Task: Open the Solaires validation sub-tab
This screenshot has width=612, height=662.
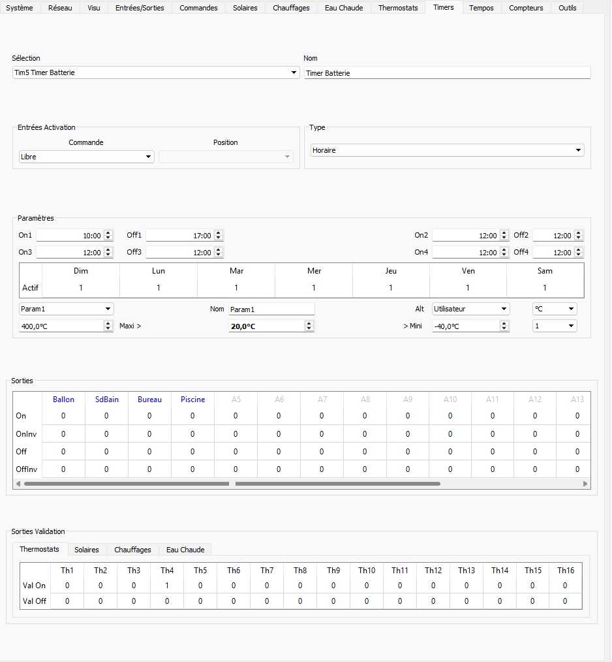Action: click(87, 550)
